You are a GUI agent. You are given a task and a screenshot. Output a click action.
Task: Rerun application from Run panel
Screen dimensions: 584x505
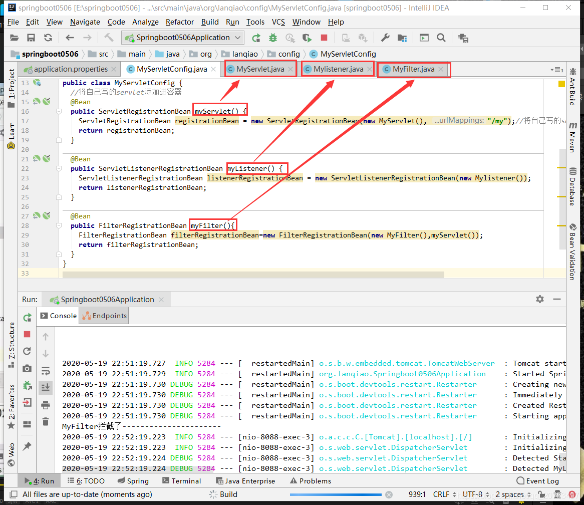click(x=27, y=317)
